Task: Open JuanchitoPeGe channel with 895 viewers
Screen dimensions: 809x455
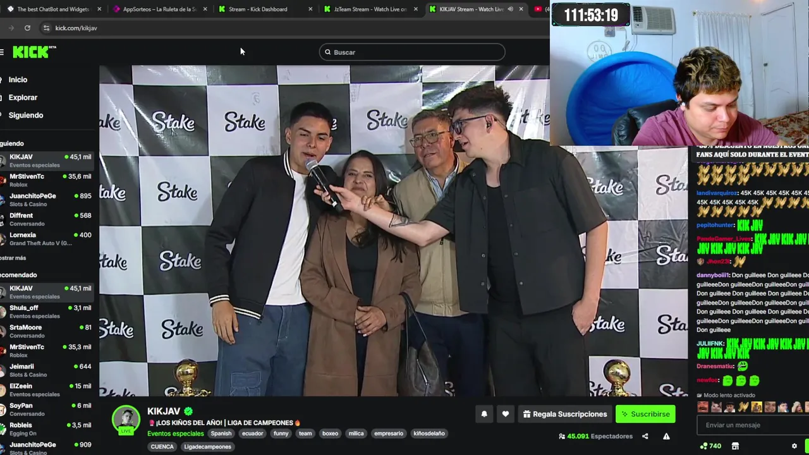Action: tap(47, 200)
